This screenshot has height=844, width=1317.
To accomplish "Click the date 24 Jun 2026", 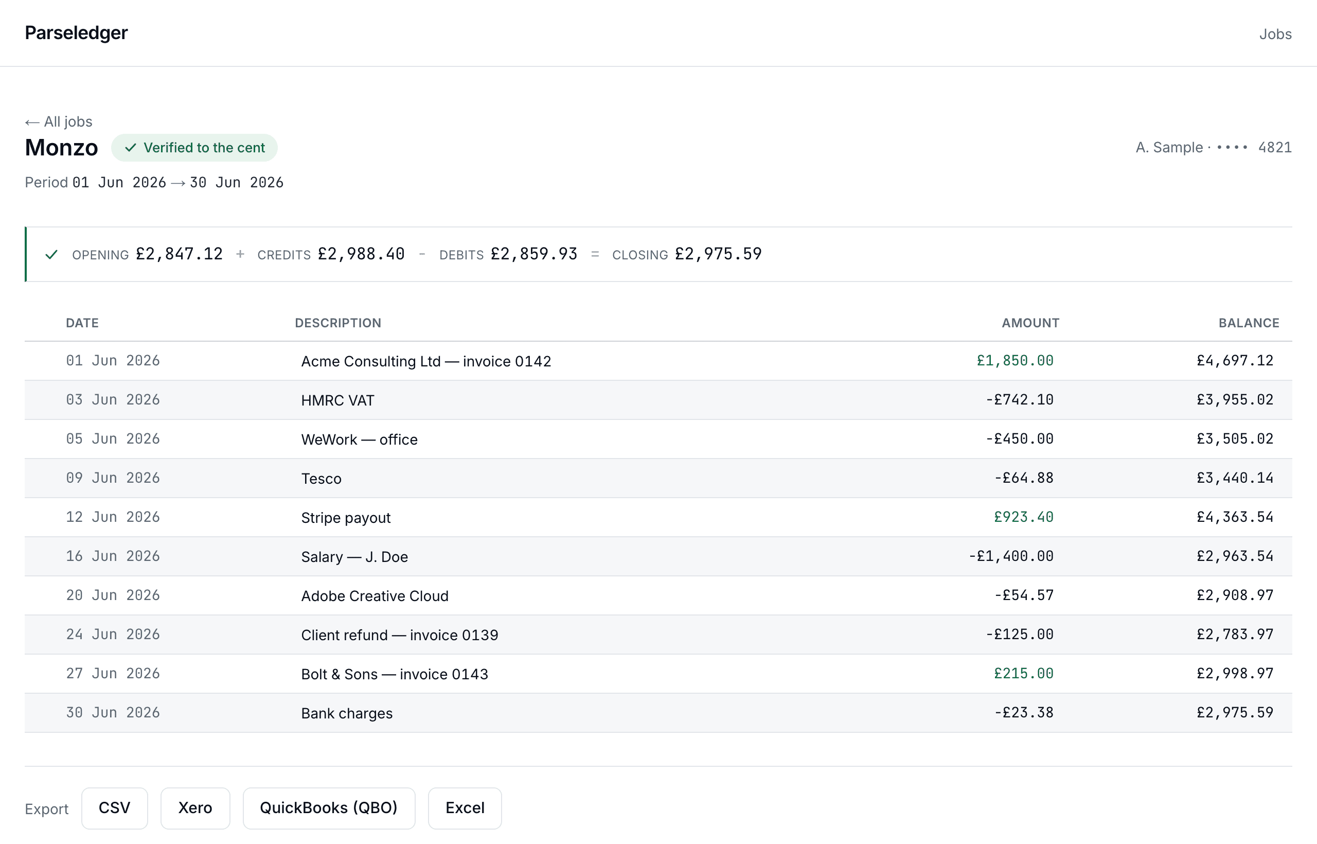I will 113,634.
